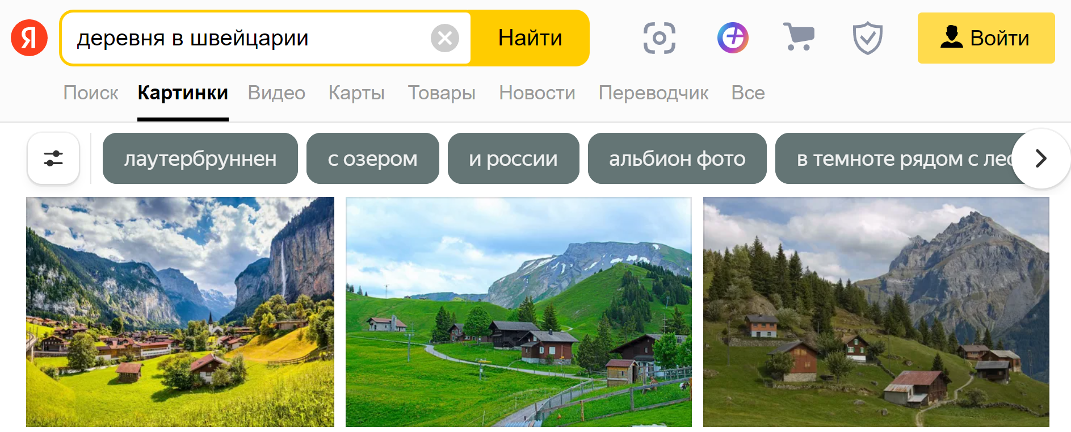Open the Lauterbrunnen waterfall village thumbnail
Image resolution: width=1071 pixels, height=432 pixels.
coord(180,312)
